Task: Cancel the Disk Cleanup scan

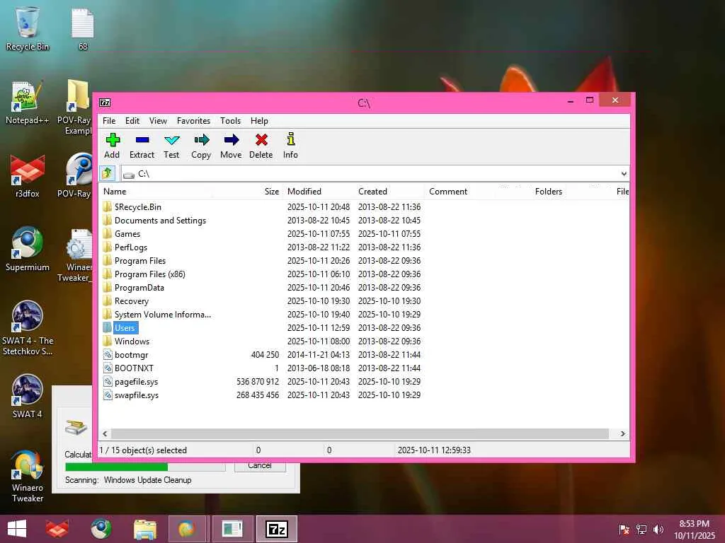Action: (x=260, y=467)
